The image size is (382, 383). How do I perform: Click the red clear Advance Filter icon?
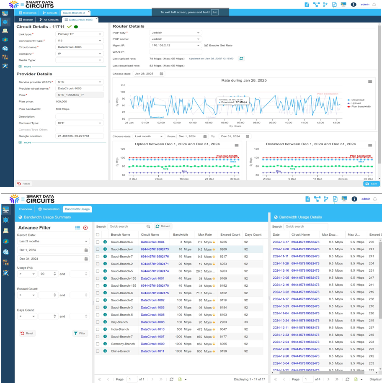tap(85, 228)
